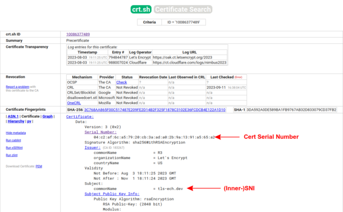Click Not After validity date line
The width and height of the screenshot is (343, 212).
[x=135, y=178]
